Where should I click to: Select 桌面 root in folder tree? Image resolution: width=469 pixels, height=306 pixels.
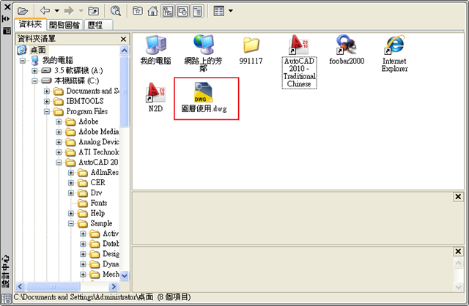click(x=37, y=50)
